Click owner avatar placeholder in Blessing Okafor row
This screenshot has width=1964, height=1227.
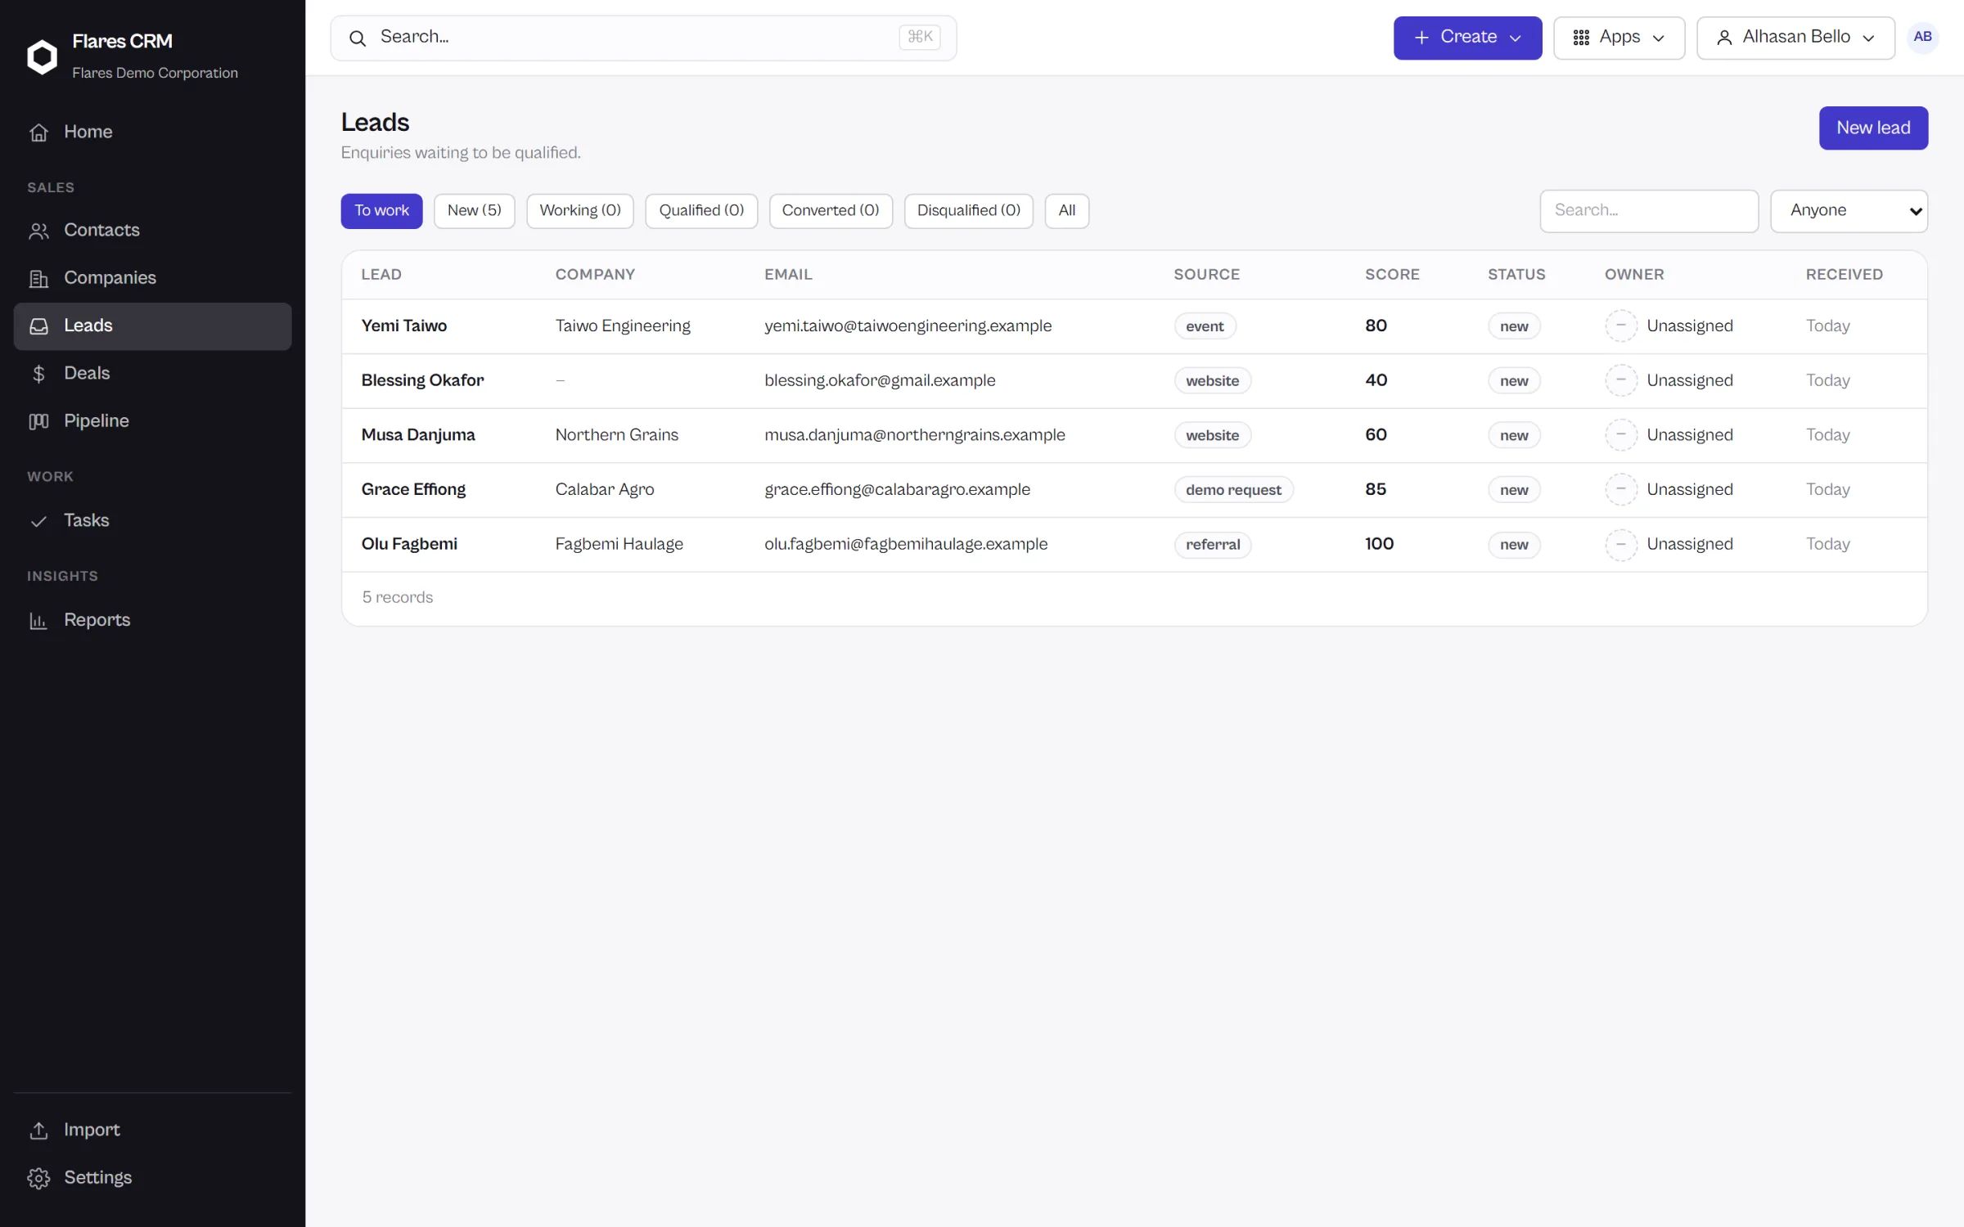point(1620,380)
